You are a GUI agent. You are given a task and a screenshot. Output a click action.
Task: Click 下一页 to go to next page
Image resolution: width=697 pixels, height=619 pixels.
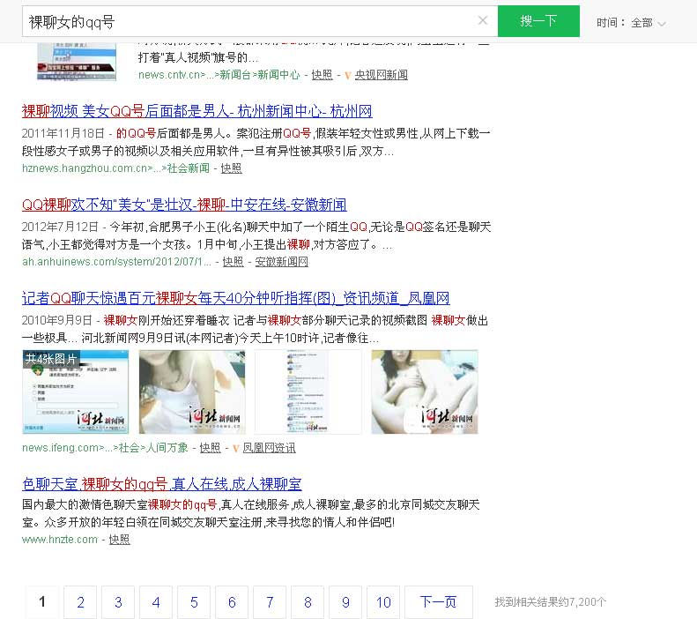click(x=439, y=602)
